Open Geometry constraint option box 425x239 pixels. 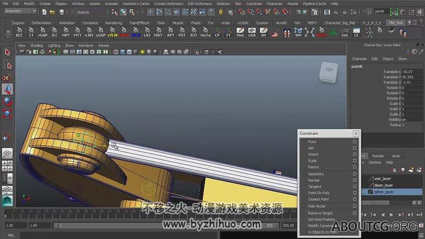[355, 174]
